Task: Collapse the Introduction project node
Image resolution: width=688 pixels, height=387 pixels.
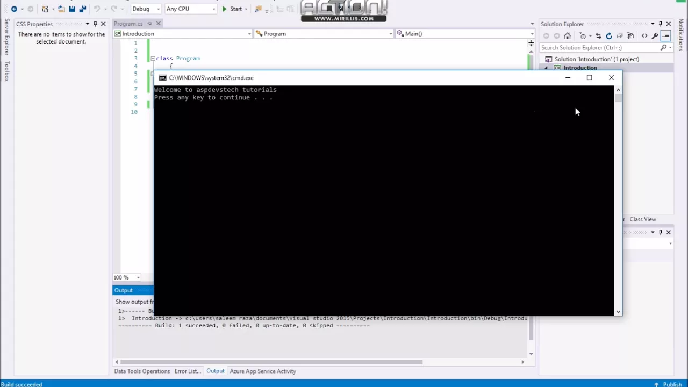Action: click(546, 68)
